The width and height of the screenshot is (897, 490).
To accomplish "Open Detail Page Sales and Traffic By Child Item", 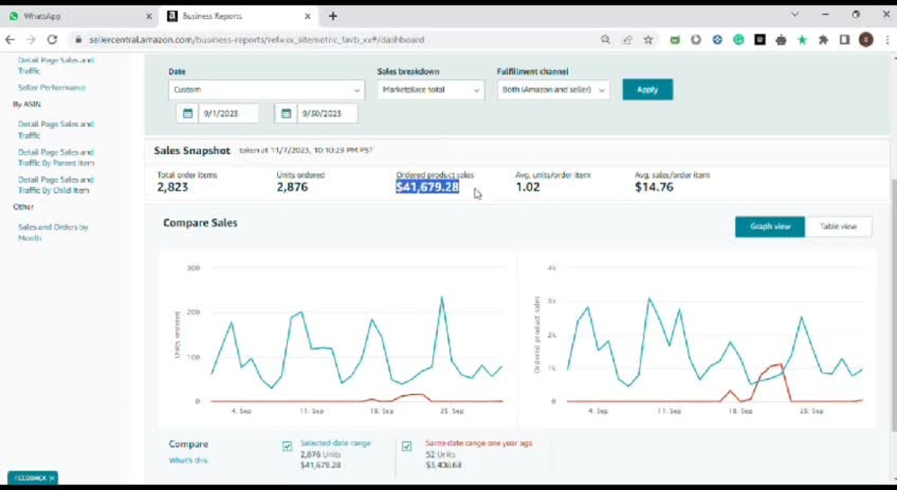I will pos(56,185).
